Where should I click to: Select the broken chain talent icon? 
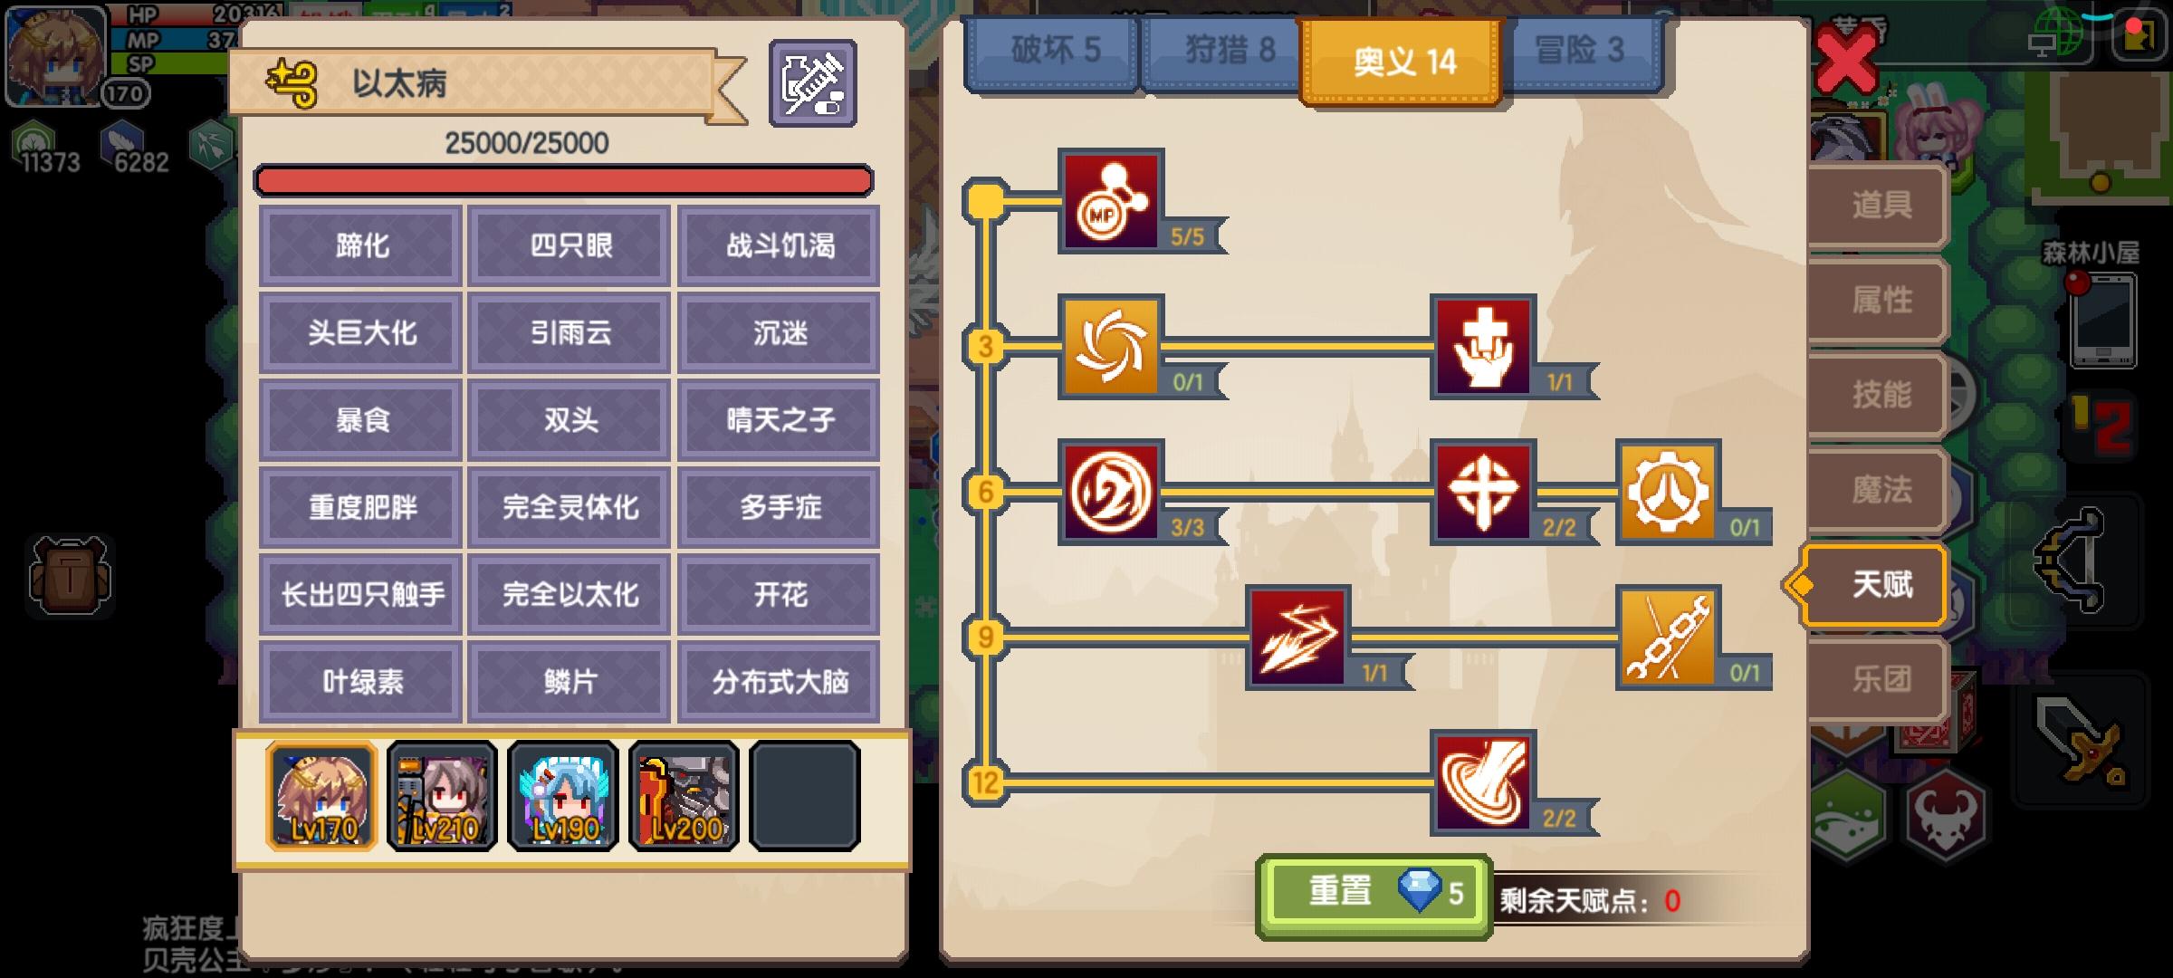click(x=1669, y=638)
